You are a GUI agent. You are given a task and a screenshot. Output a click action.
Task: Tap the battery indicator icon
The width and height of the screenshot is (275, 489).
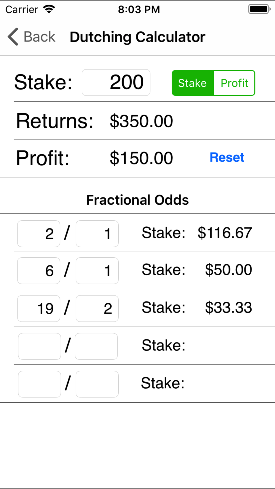(x=259, y=9)
